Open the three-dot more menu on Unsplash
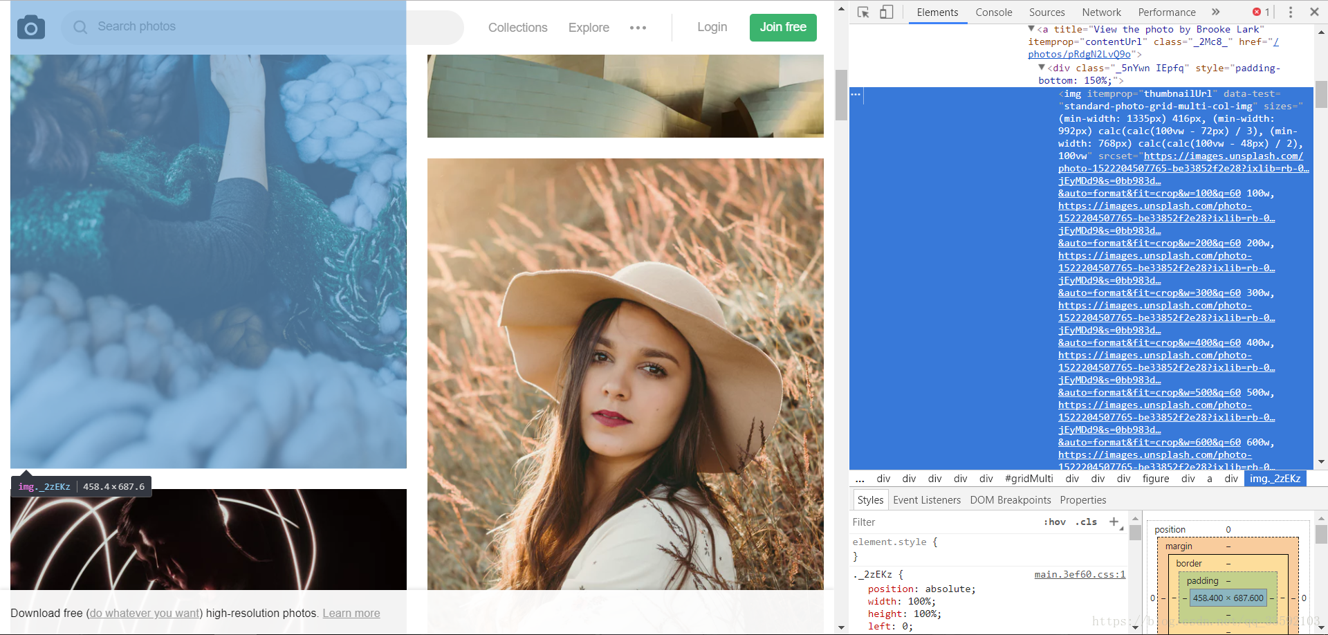Image resolution: width=1328 pixels, height=635 pixels. coord(638,28)
